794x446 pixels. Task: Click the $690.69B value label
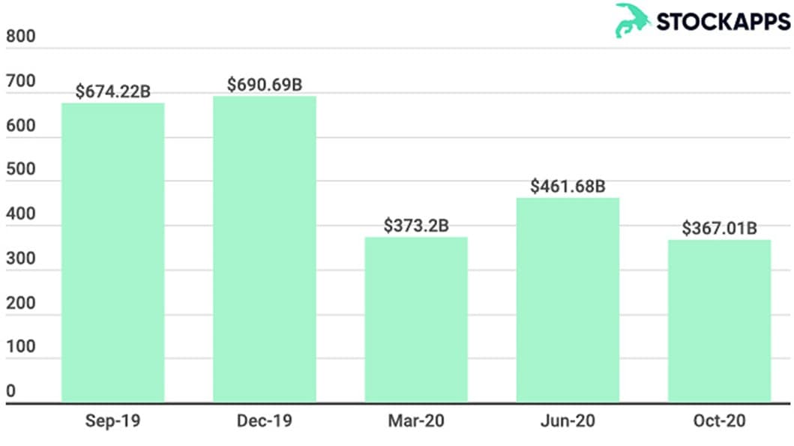(x=265, y=85)
